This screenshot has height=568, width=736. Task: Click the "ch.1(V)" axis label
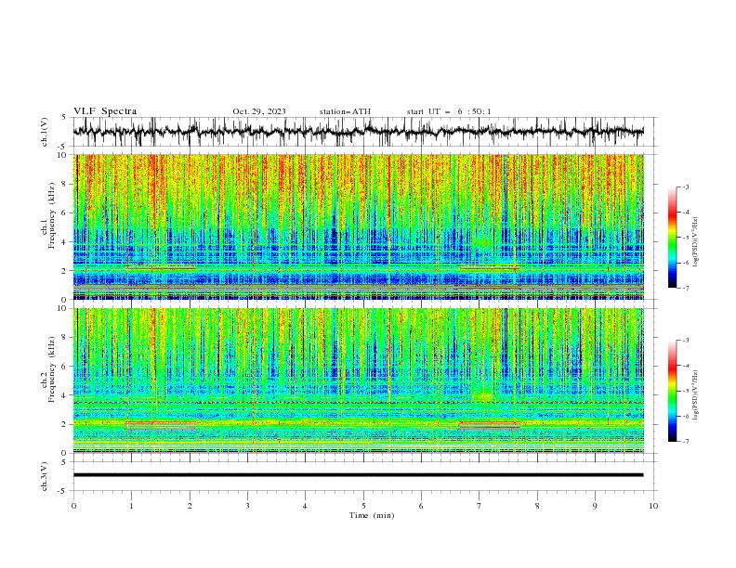point(45,132)
